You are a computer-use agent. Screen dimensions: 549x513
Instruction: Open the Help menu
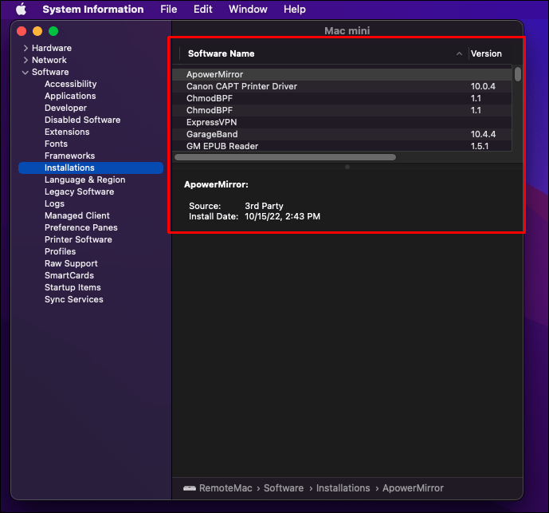tap(295, 9)
